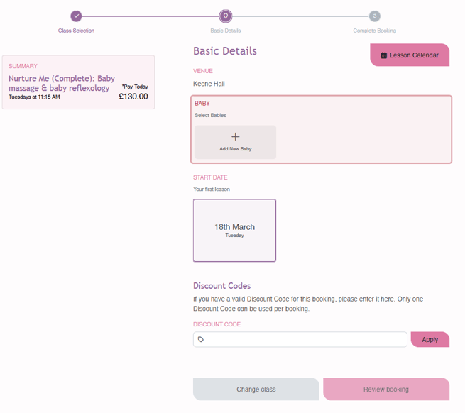Click the £130.00 price in summary
Viewport: 465px width, 413px height.
(133, 97)
